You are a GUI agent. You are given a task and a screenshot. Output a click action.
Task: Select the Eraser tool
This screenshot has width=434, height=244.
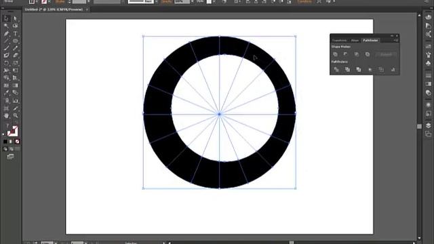15,56
